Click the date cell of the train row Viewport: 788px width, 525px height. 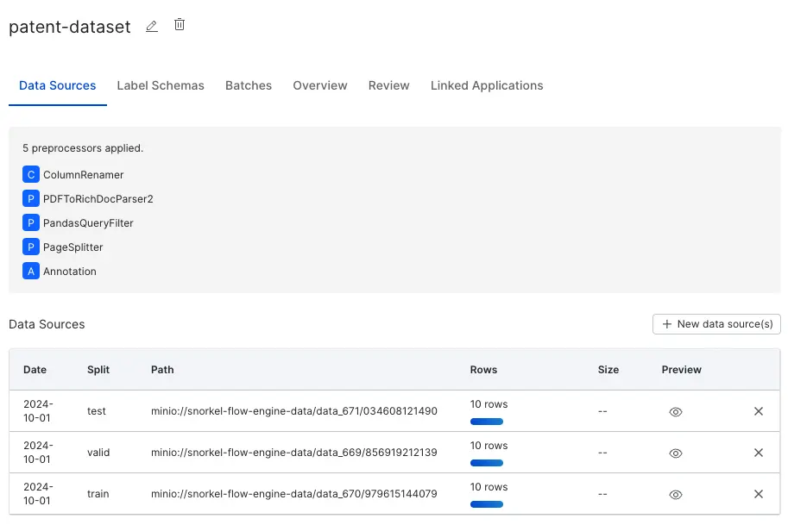tap(38, 494)
